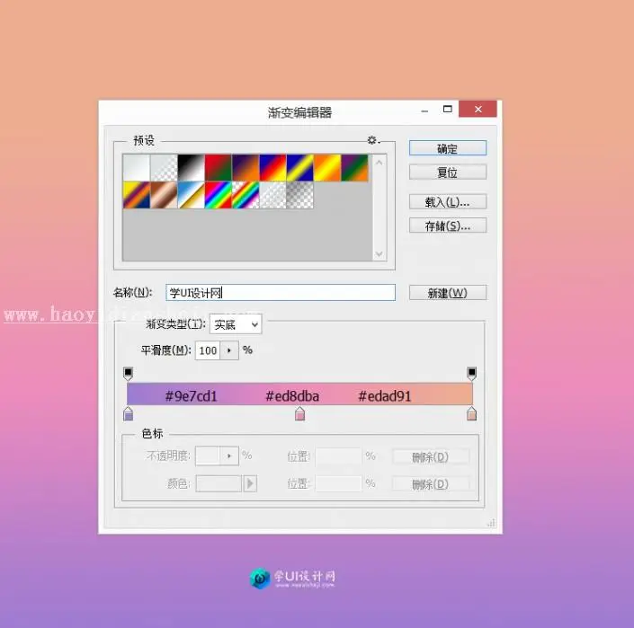This screenshot has width=634, height=628.
Task: Select the copper gradient preset
Action: coord(164,195)
